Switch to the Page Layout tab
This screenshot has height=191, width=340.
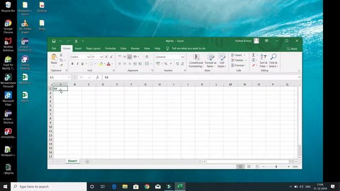[93, 48]
